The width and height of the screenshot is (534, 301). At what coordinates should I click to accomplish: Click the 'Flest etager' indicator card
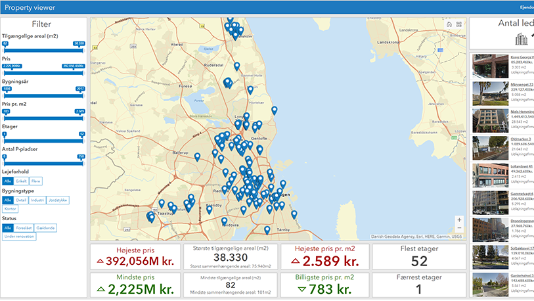tap(418, 256)
